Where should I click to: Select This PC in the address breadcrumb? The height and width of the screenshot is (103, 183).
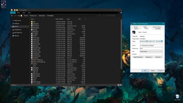coord(26,16)
